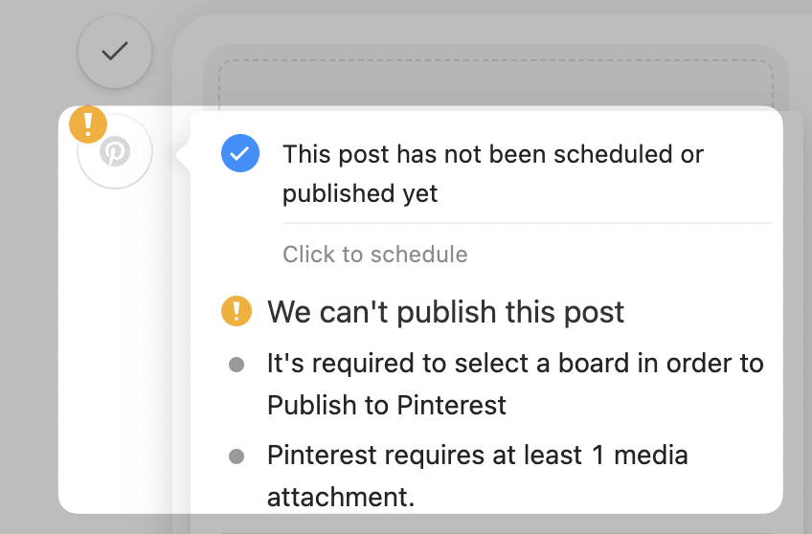Viewport: 812px width, 534px height.
Task: Click the divider line above "Click to schedule"
Action: click(x=527, y=223)
